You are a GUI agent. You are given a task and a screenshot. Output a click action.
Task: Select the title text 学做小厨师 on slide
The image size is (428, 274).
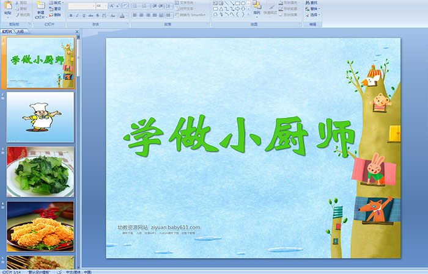[x=239, y=137]
